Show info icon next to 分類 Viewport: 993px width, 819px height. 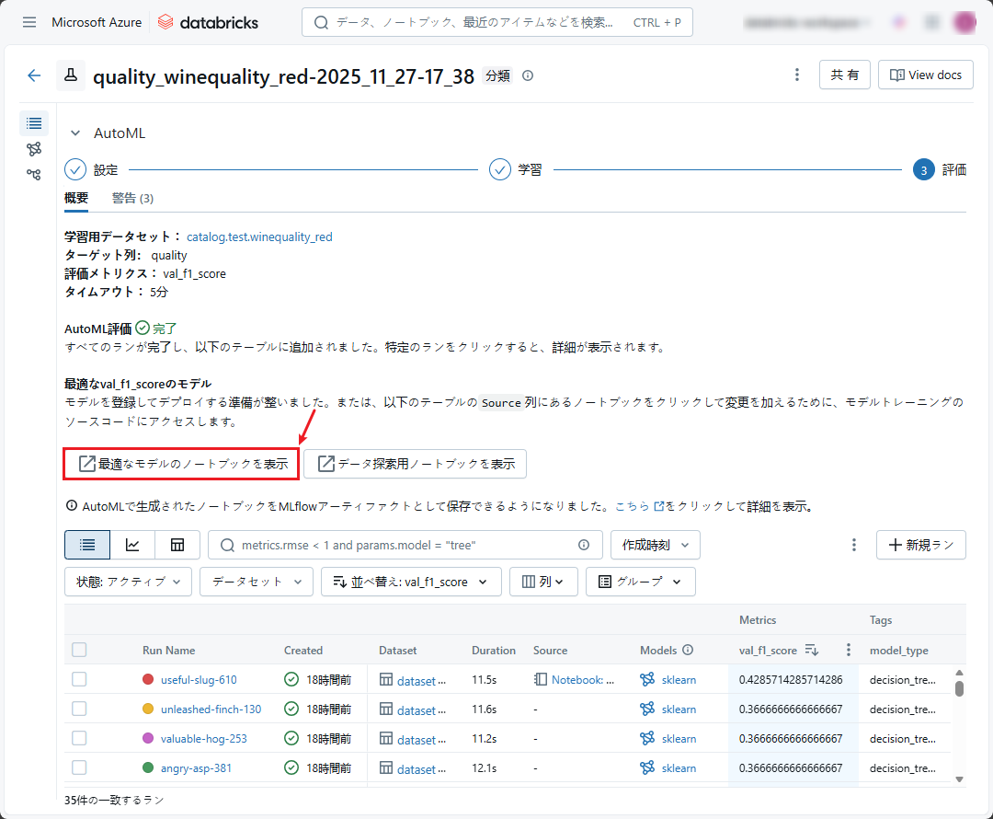[528, 75]
